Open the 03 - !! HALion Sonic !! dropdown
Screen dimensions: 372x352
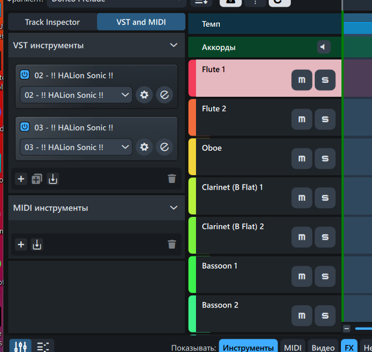coord(76,147)
